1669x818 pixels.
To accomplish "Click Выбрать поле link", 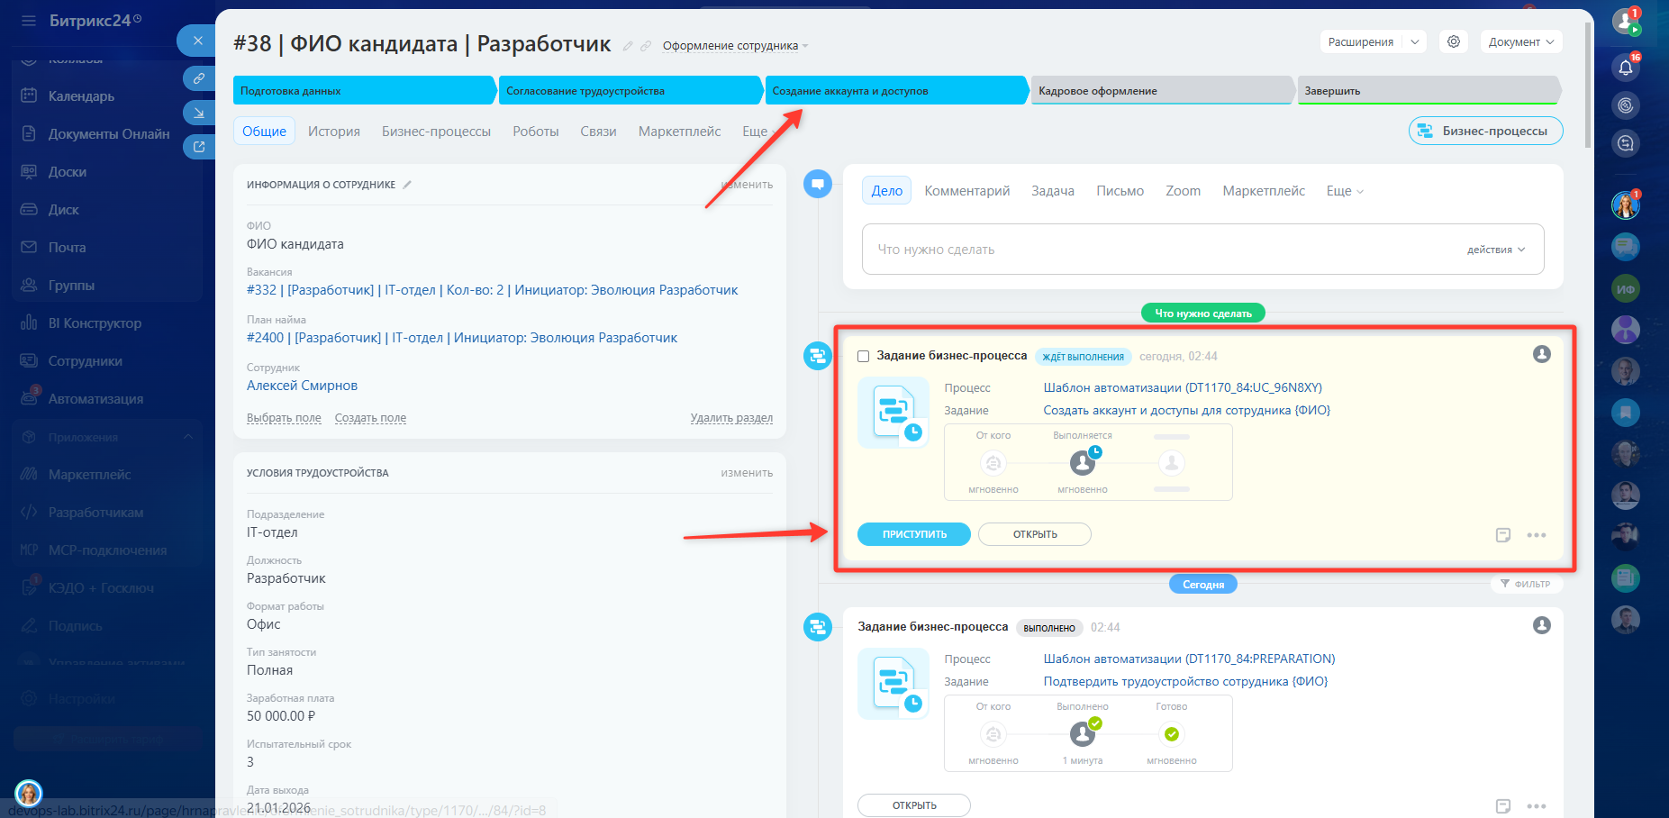I will 284,418.
